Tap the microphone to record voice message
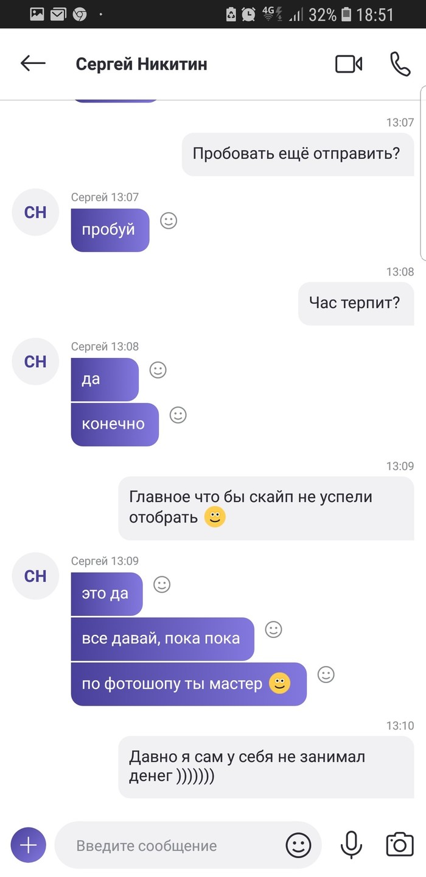The height and width of the screenshot is (877, 426). click(350, 845)
